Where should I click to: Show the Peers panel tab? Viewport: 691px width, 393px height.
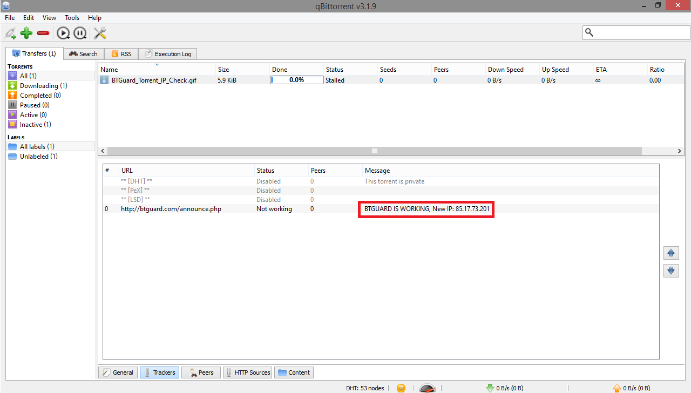click(x=201, y=372)
